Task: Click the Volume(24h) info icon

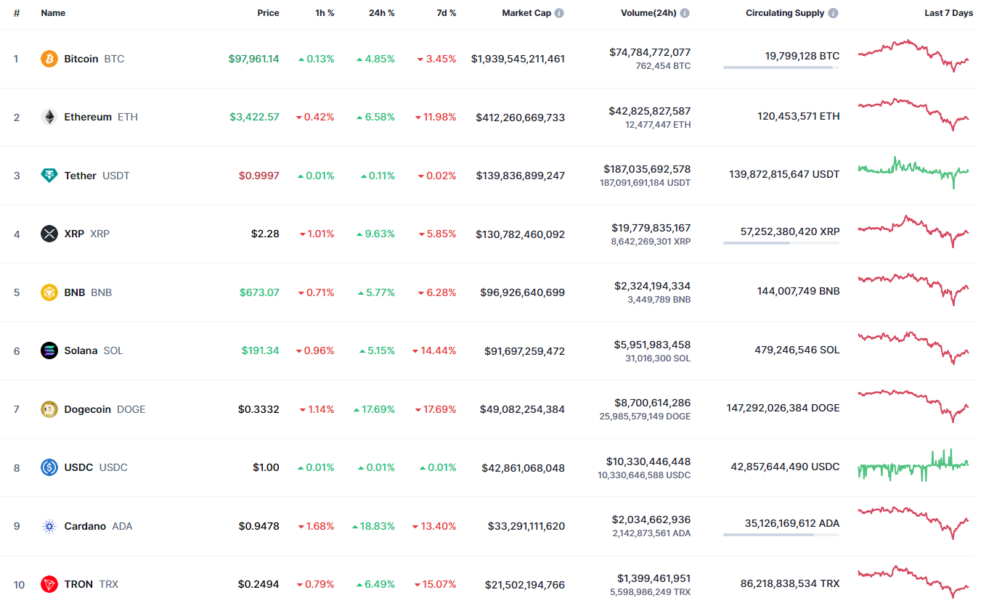Action: [x=685, y=13]
